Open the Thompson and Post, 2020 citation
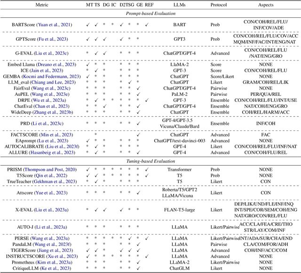The width and height of the screenshot is (301, 273). [x=50, y=170]
